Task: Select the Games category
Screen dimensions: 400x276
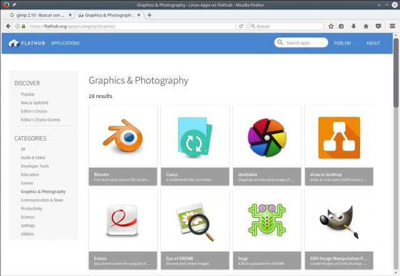Action: [27, 183]
